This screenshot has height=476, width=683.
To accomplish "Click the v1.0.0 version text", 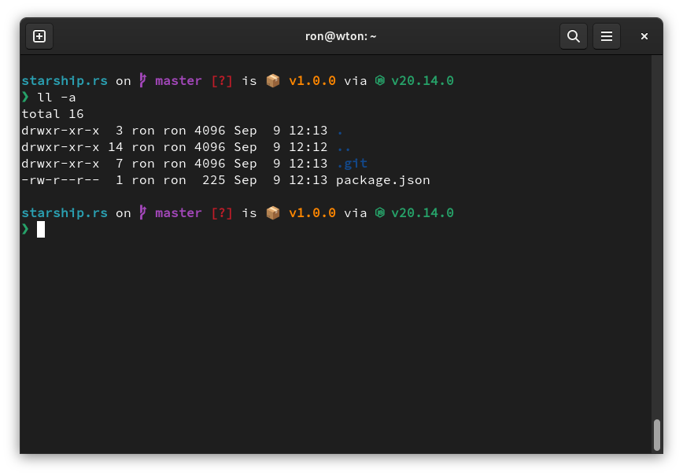I will point(313,79).
